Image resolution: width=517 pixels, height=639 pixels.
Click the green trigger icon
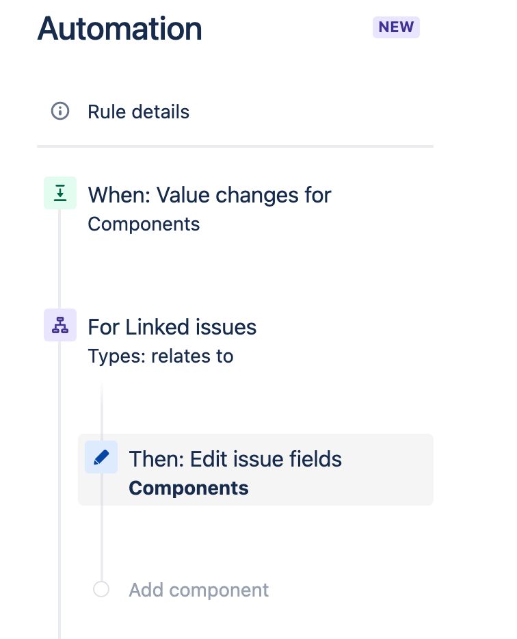pos(60,194)
